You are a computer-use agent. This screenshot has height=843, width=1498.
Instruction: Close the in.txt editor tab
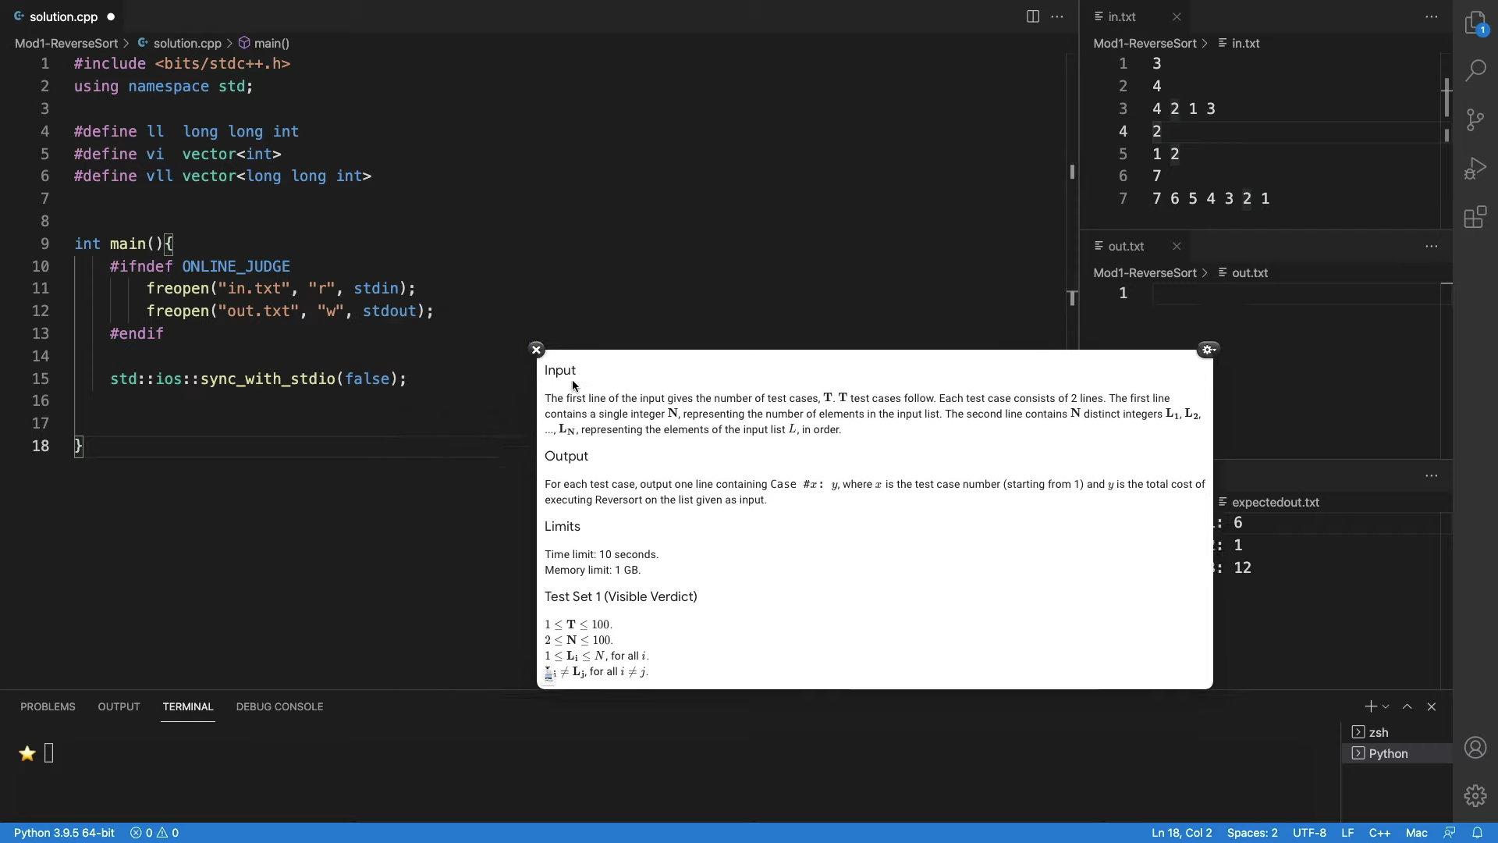1177,16
